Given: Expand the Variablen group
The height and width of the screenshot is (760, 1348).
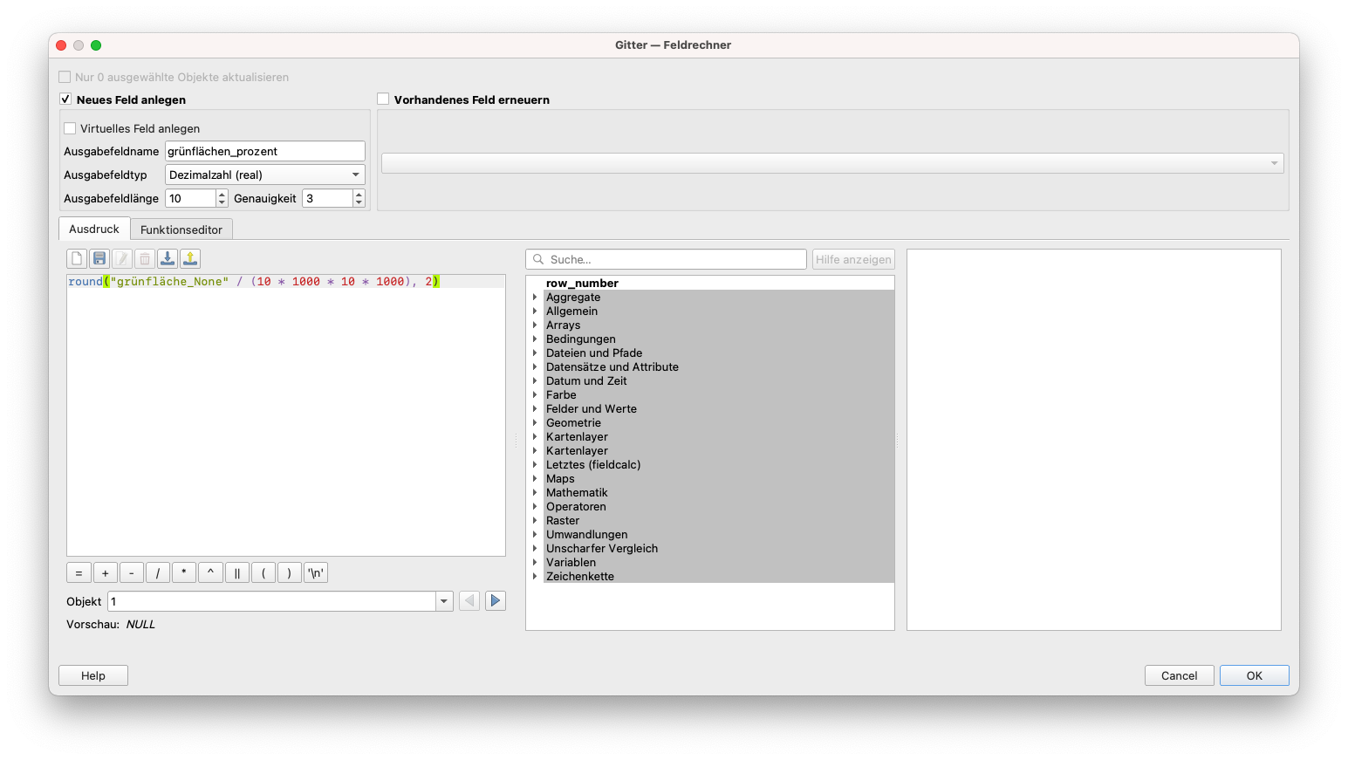Looking at the screenshot, I should [535, 563].
